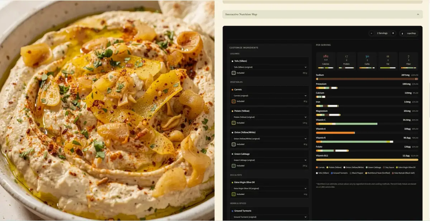Click the Black Pepper legend color dot
Screen dimensions: 430x221
pos(351,173)
